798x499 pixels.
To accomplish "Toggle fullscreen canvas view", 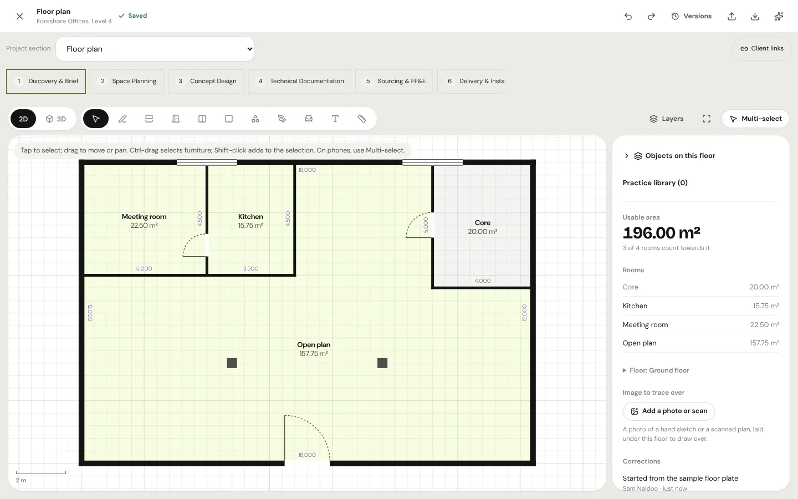I will point(707,119).
